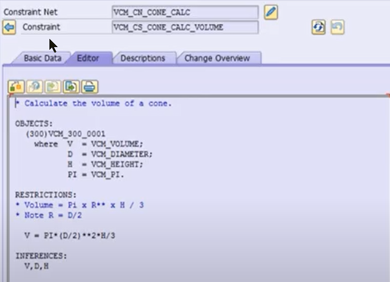Click the 'PI = VCM_PI.' line
Viewport: 390px width, 282px height.
click(96, 175)
